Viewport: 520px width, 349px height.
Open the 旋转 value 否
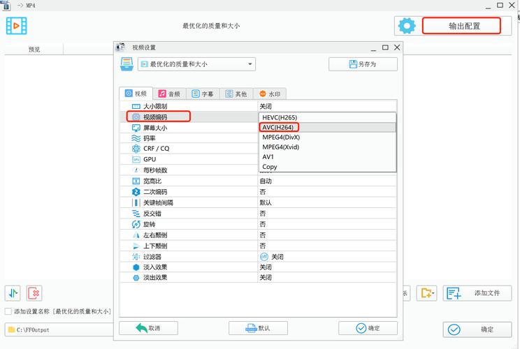tap(327, 224)
